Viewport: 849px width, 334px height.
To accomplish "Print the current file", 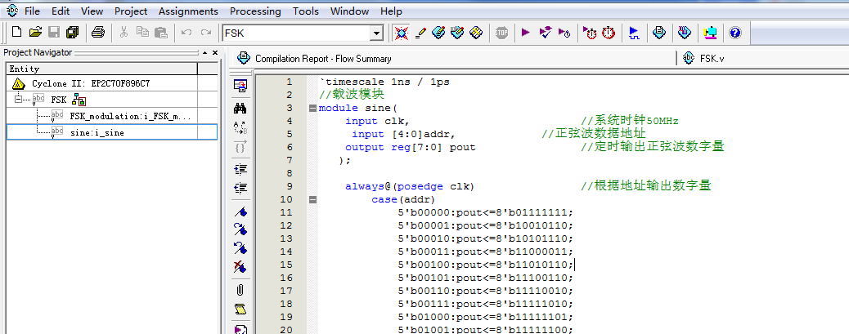I will [97, 33].
